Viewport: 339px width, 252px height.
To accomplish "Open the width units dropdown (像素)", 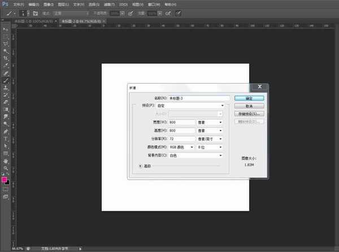I will click(x=209, y=122).
